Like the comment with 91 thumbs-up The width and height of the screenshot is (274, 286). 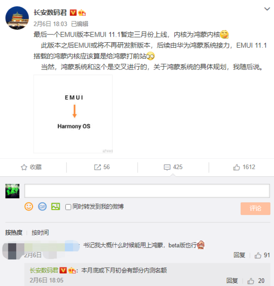[x=258, y=255]
